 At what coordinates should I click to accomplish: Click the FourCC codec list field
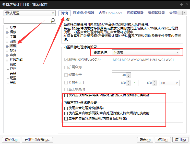click(x=146, y=60)
